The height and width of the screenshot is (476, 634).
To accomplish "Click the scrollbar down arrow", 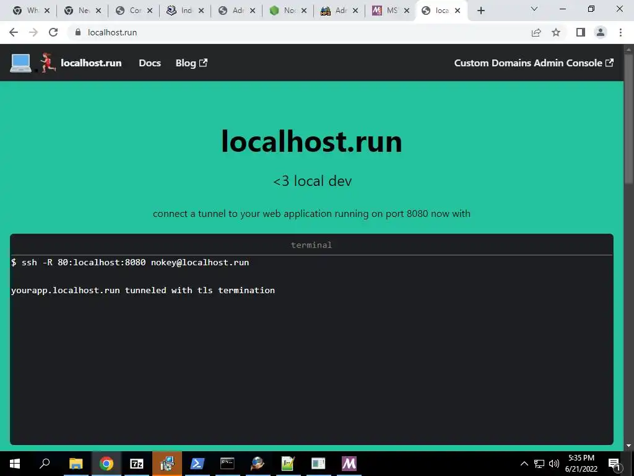I will [629, 446].
